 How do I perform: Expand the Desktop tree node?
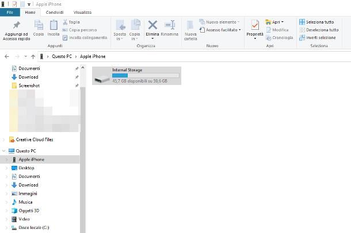pos(6,168)
